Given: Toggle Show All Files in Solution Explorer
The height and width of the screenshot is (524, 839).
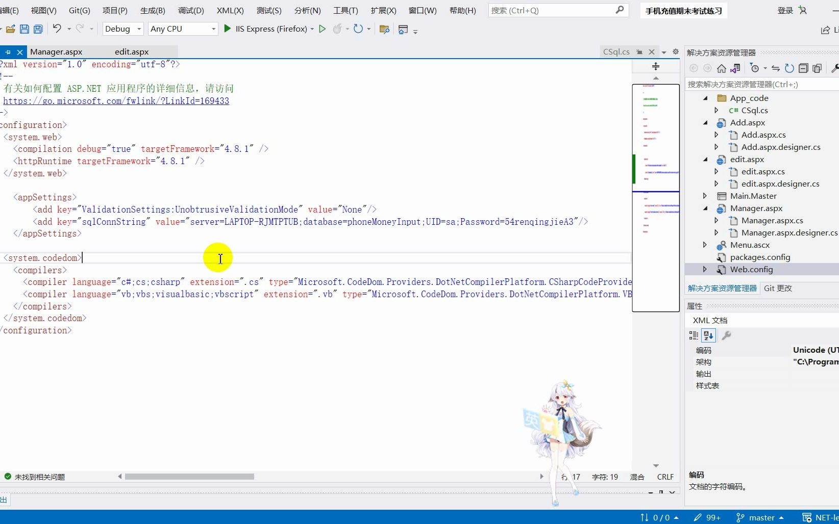Looking at the screenshot, I should tap(817, 68).
